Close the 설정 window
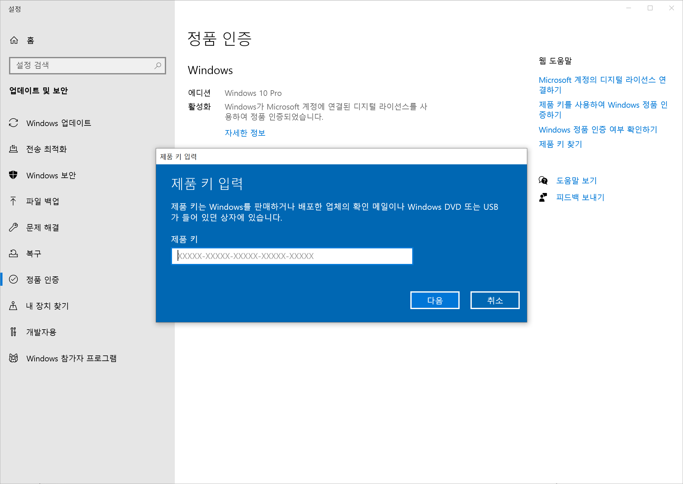The image size is (683, 484). 671,8
